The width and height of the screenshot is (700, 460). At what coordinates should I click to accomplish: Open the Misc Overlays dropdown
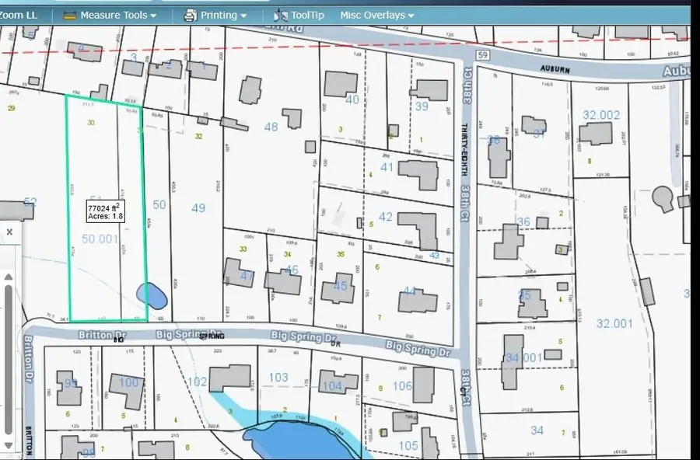click(x=376, y=15)
